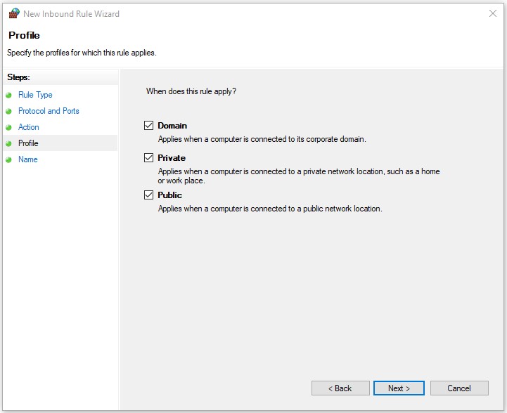Open the Name step link
The width and height of the screenshot is (507, 413).
(28, 159)
